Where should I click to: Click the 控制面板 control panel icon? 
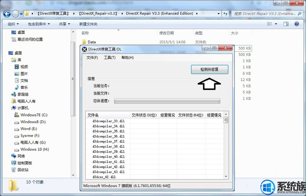point(14,163)
